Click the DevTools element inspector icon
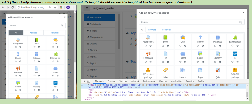Viewport: 252px width, 104px height. (84, 81)
